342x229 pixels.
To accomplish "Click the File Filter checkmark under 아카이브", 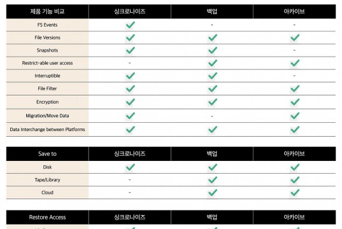I will pos(295,88).
